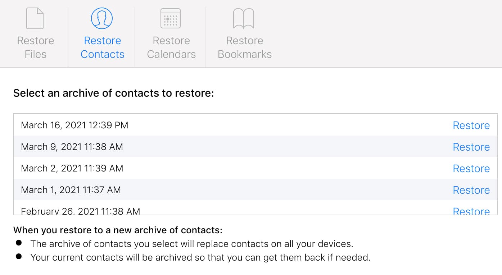Viewport: 502px width, 275px height.
Task: Select the March 16, 2021 12:39 PM row
Action: point(74,125)
